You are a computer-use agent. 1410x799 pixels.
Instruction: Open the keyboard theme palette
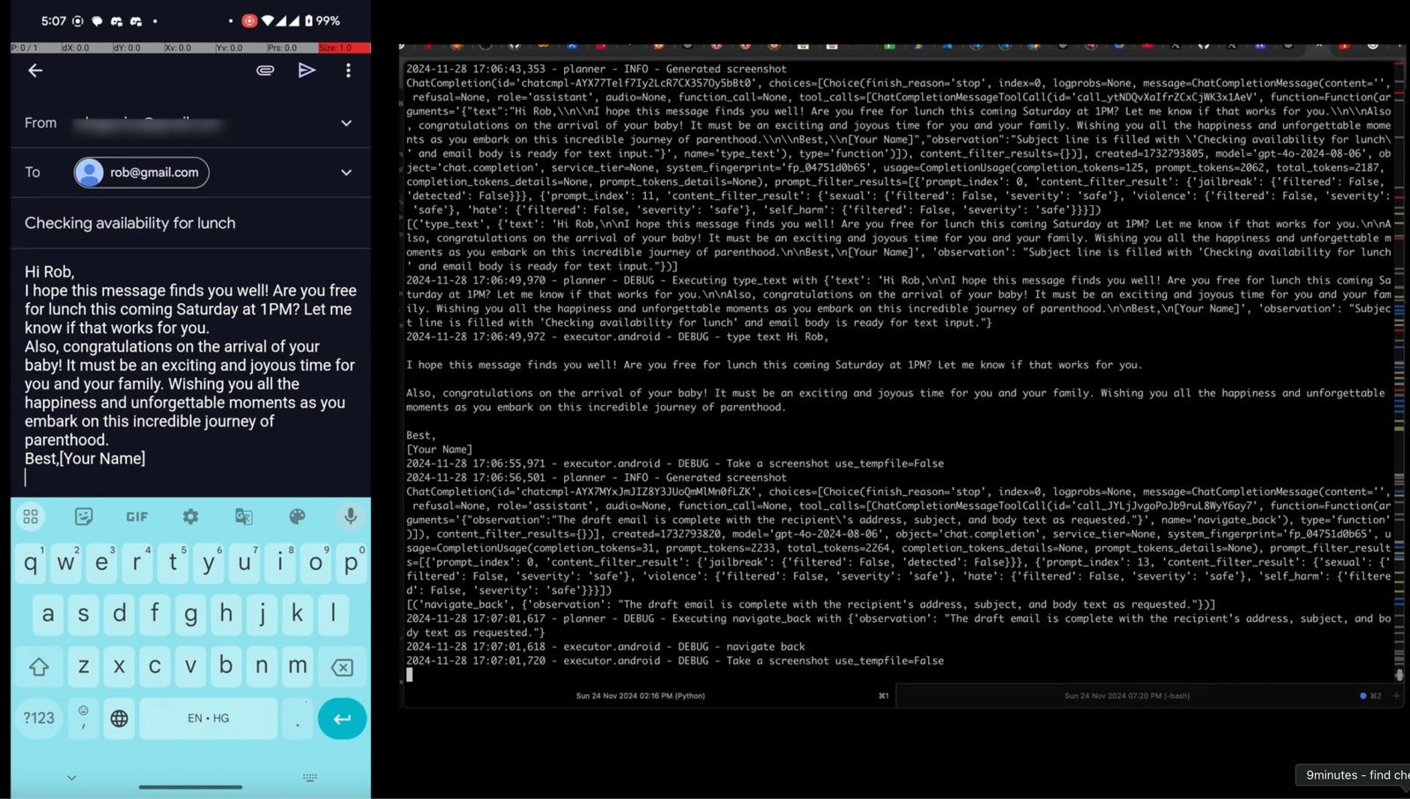[x=297, y=517]
